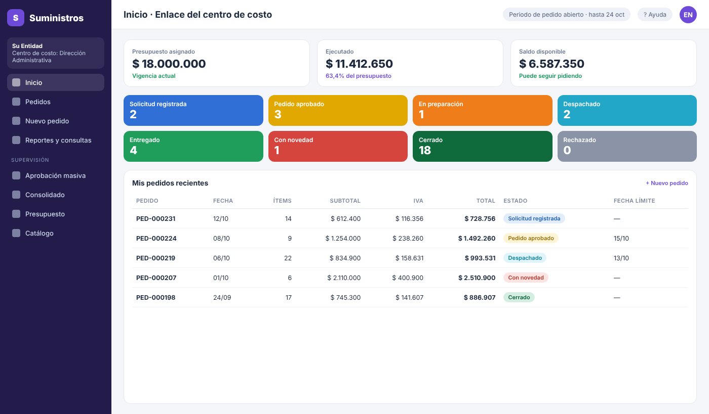This screenshot has width=709, height=414.
Task: Go to Inicio in the sidebar
Action: (x=56, y=82)
